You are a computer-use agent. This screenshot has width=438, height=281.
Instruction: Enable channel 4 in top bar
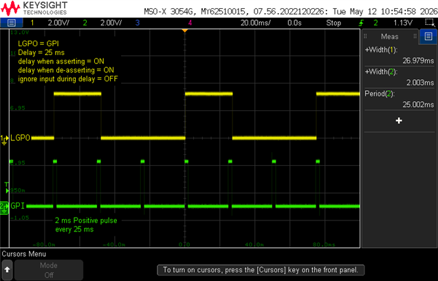tap(190, 23)
